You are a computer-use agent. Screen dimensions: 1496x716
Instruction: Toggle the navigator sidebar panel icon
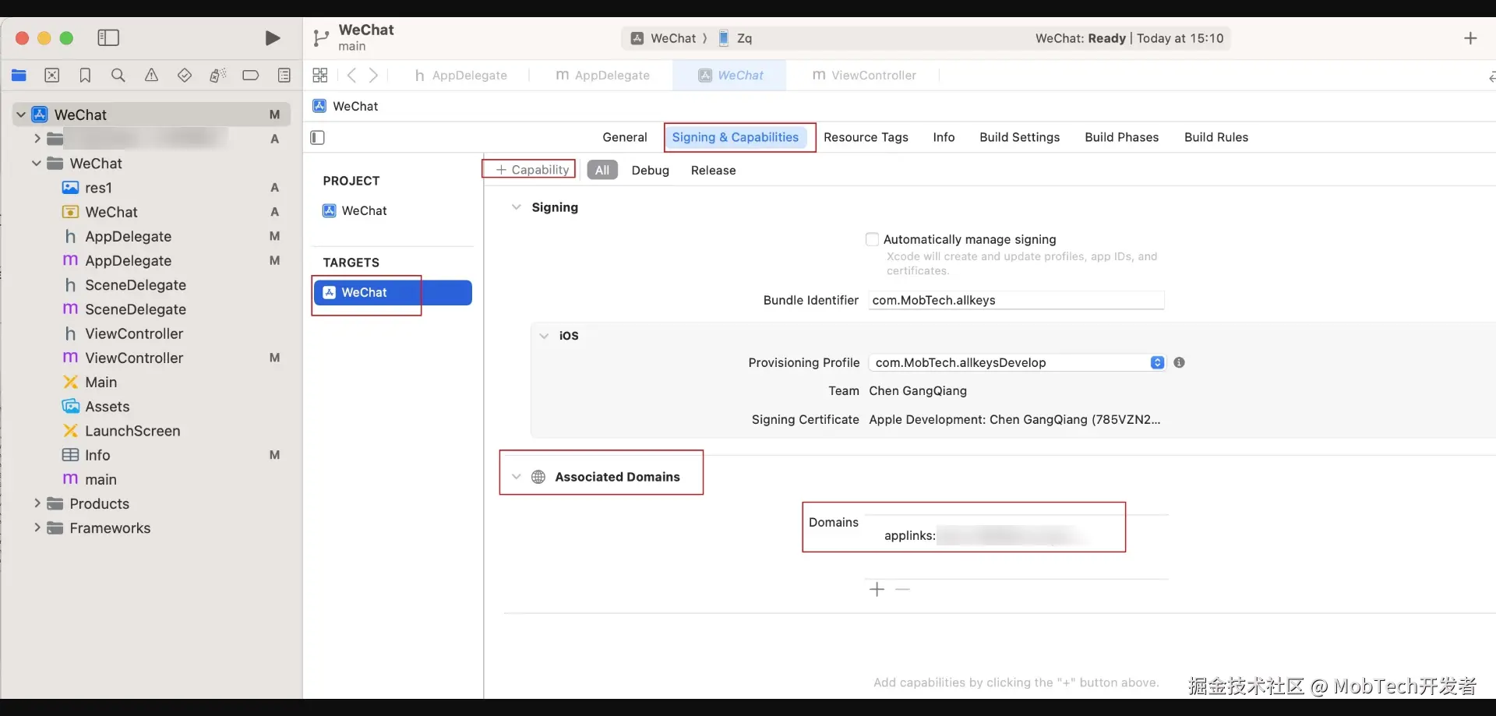108,37
